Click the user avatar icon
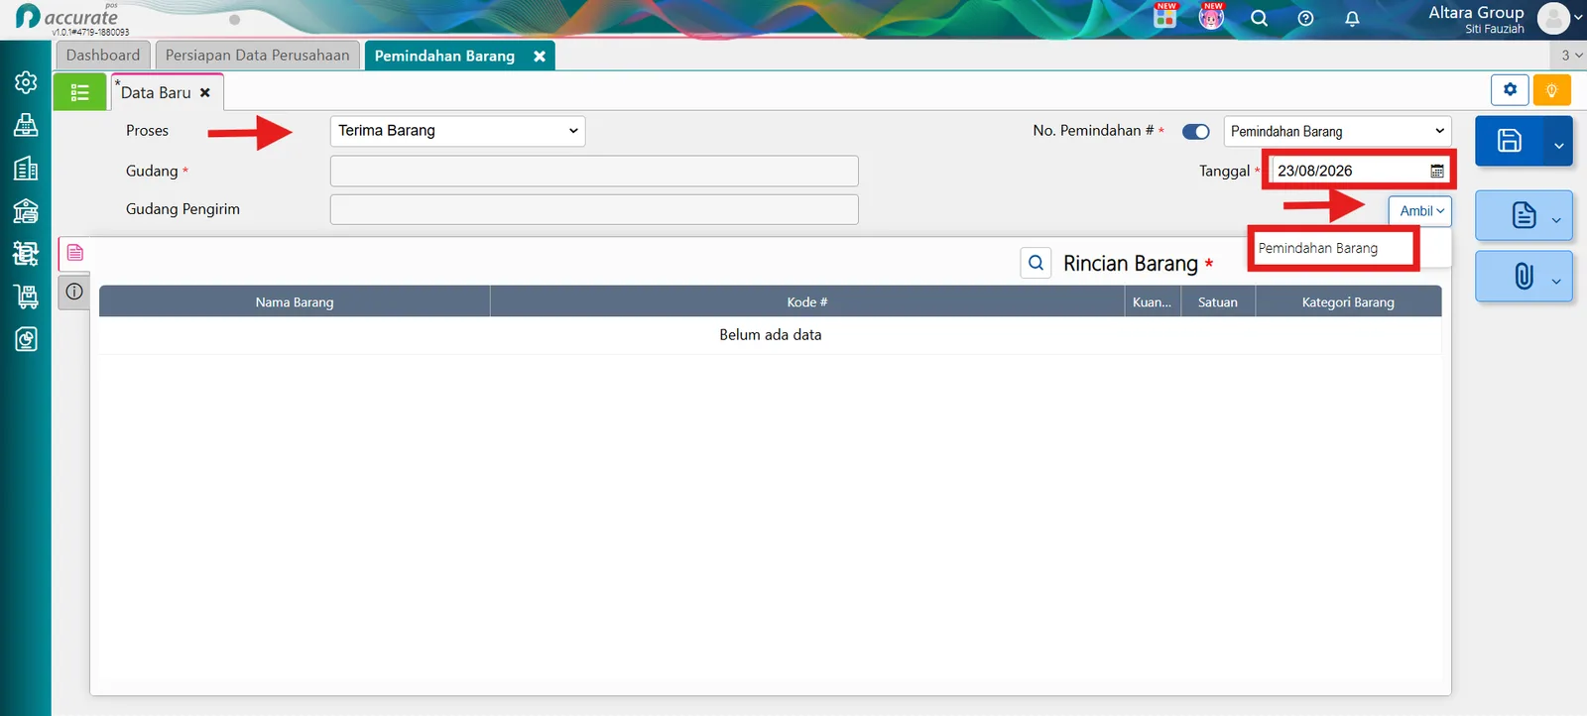This screenshot has width=1587, height=716. 1552,17
